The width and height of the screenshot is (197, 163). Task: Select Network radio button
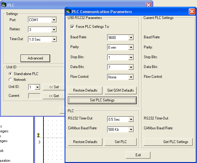10,80
